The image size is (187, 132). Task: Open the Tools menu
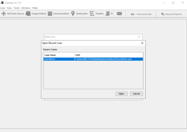point(16,8)
